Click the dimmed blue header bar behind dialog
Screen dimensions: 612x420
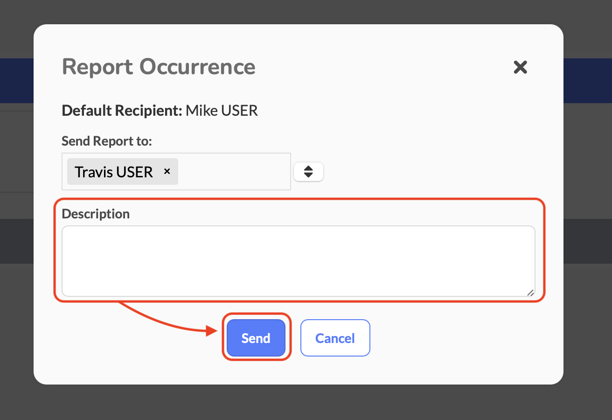pos(588,80)
